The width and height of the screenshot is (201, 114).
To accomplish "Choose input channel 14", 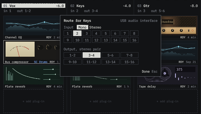I will [115, 40].
